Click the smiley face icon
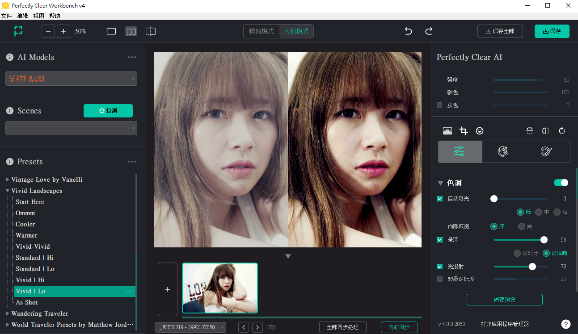Image resolution: width=578 pixels, height=334 pixels. 480,131
